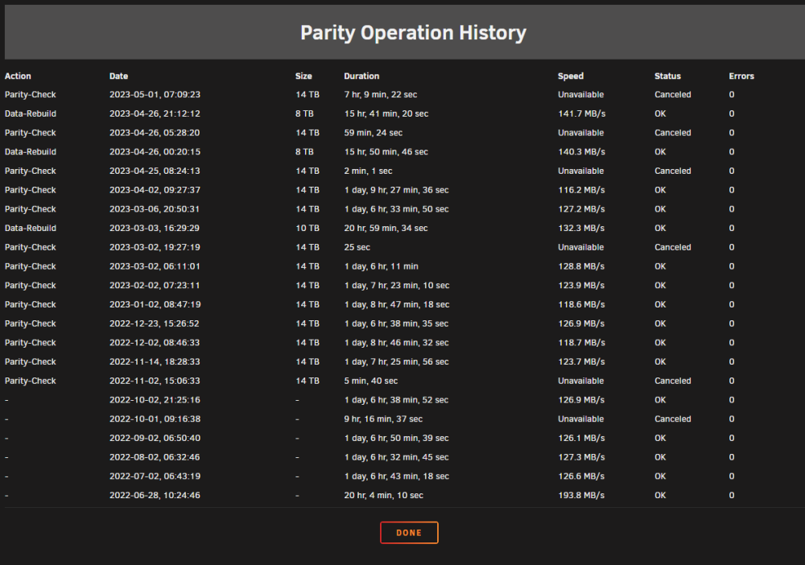Click speed value 141.7 MB/s
Viewport: 805px width, 565px height.
tap(582, 113)
